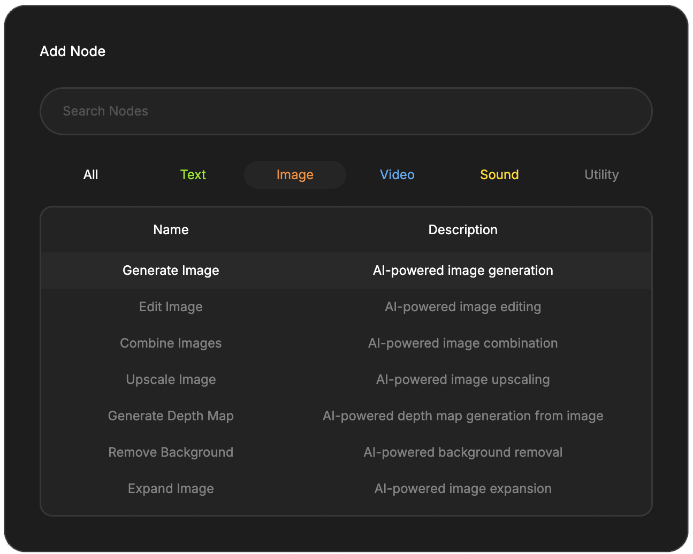
Task: Click the 'AI-powered image editing' description
Action: pyautogui.click(x=463, y=307)
